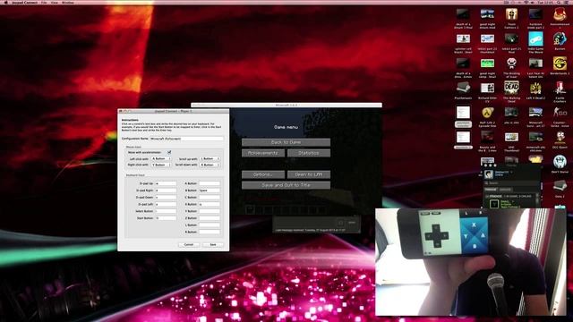Click the D-pad Down key field
Viewport: 573px width, 322px height.
(x=166, y=198)
